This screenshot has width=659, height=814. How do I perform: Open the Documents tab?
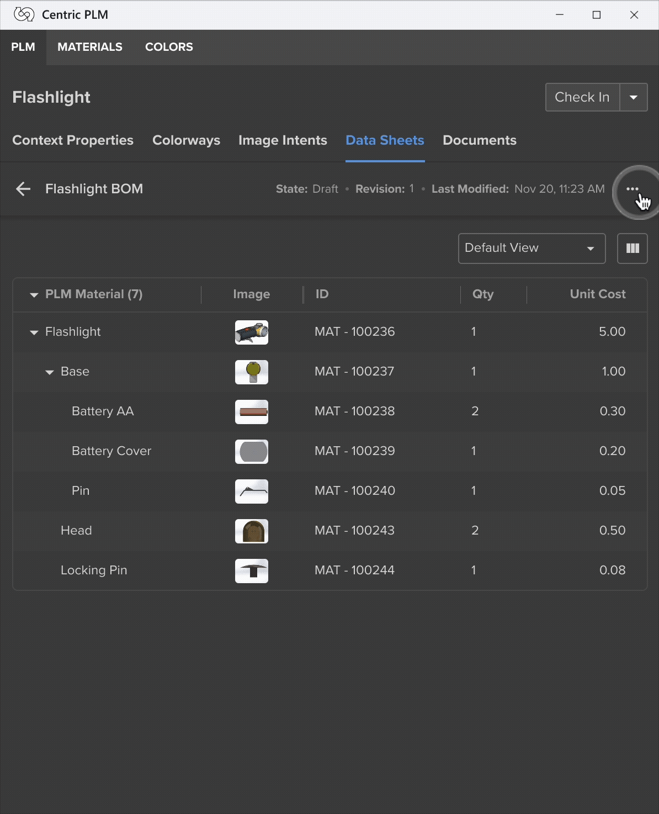480,140
